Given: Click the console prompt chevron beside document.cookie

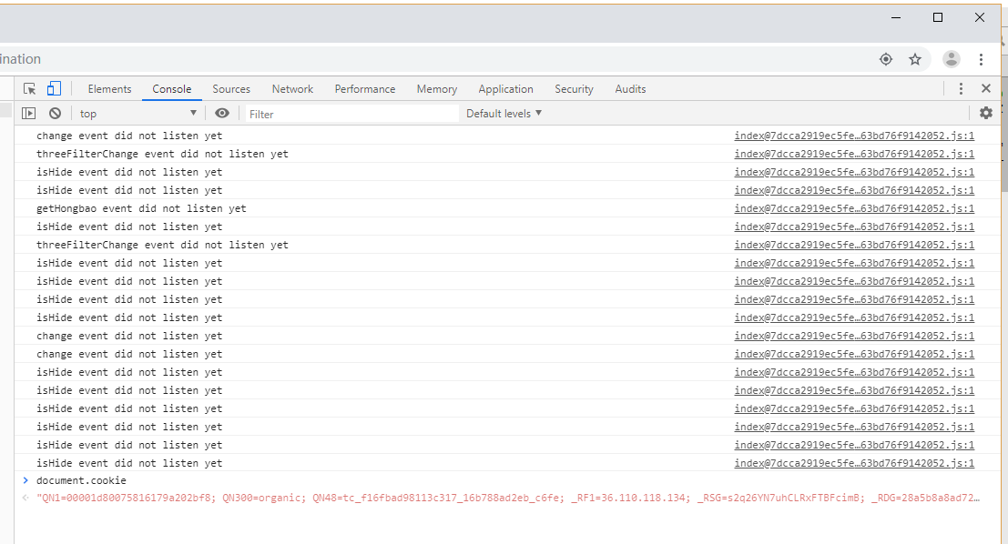Looking at the screenshot, I should coord(25,480).
